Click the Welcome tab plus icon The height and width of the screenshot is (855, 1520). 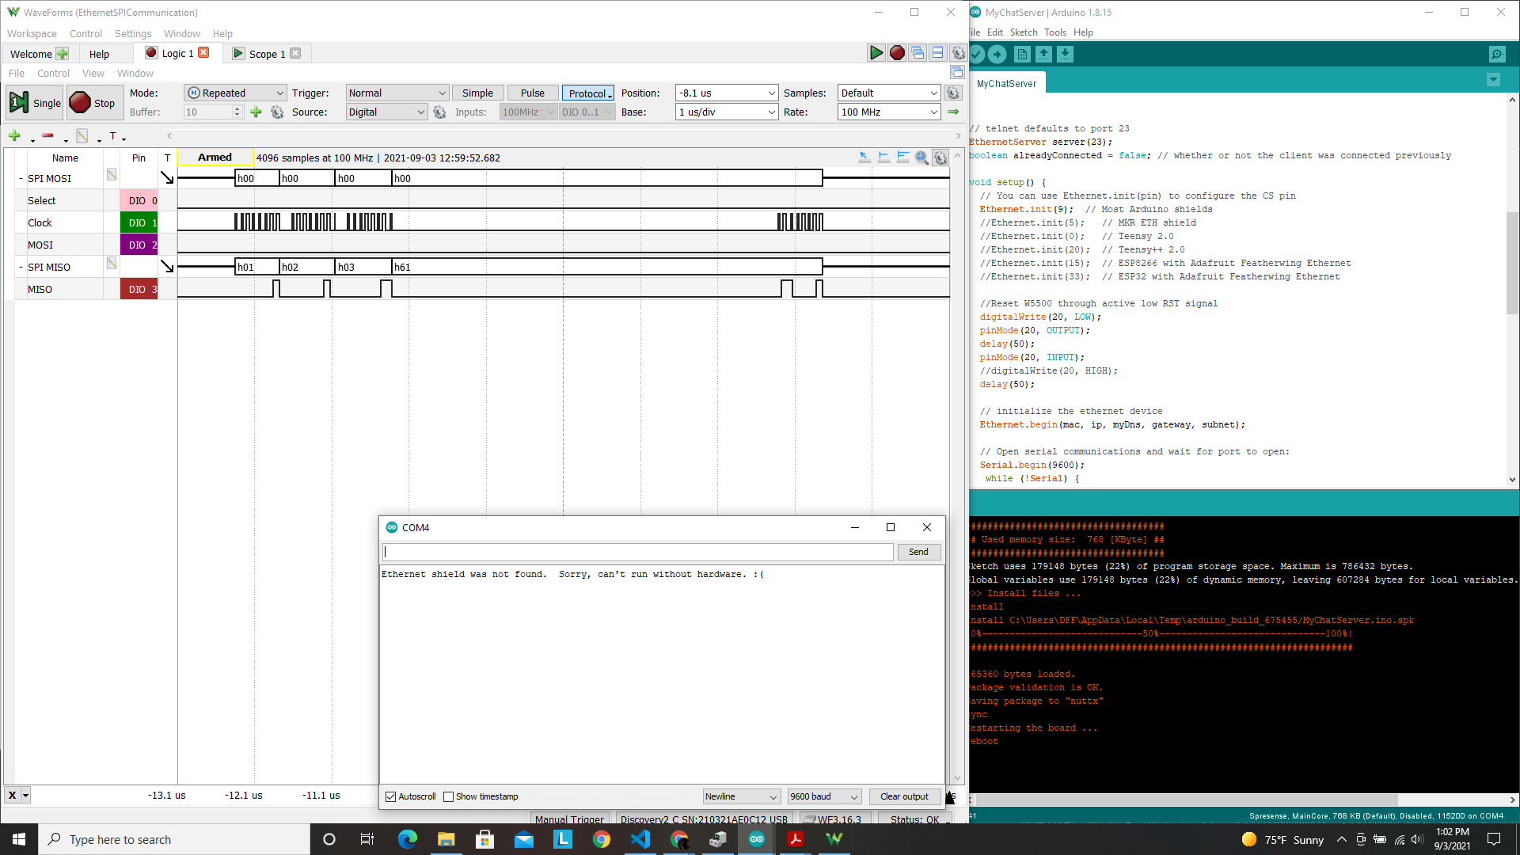[63, 54]
